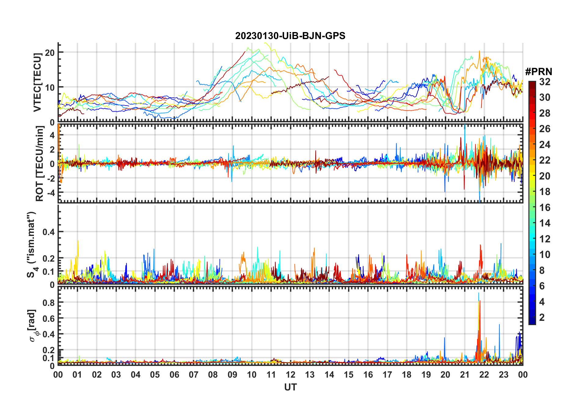Click x-axis hour label 04
This screenshot has width=581, height=406.
click(x=136, y=375)
